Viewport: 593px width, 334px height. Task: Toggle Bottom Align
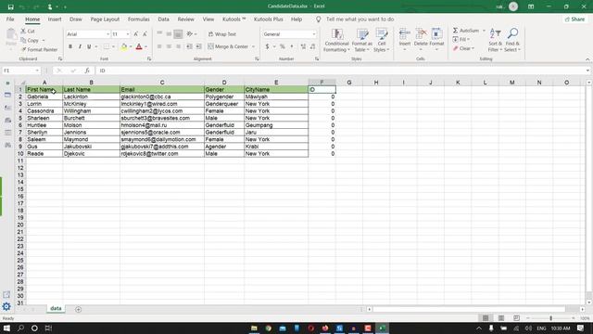[178, 34]
